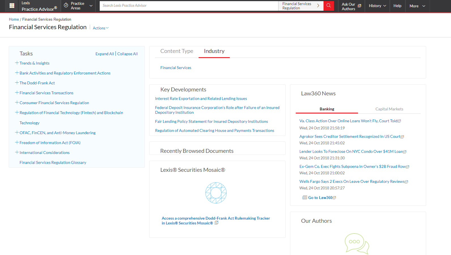The image size is (451, 255).
Task: Expand The Dodd-Frank Act section
Action: point(17,83)
